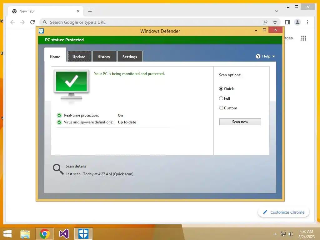Click 'Your PC is being monitored and protected' text

[129, 74]
